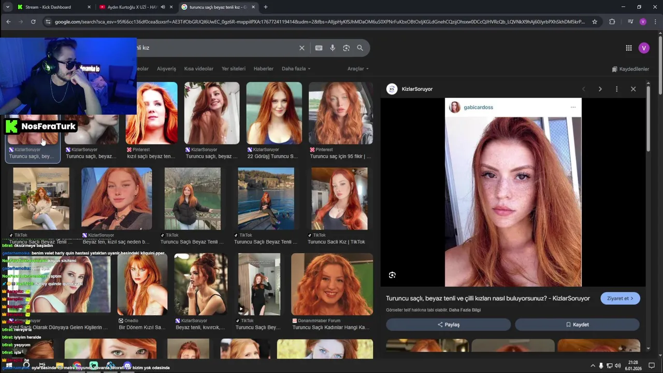Submit search with the magnifier icon
This screenshot has width=663, height=373.
pyautogui.click(x=360, y=48)
